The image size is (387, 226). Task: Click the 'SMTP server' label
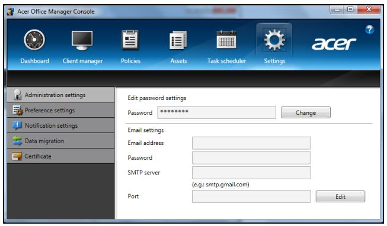click(143, 173)
